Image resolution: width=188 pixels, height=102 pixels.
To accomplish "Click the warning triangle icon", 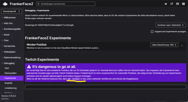I will click(x=29, y=67).
